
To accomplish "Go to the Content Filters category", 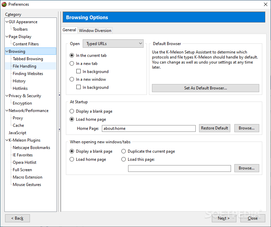I will [26, 44].
